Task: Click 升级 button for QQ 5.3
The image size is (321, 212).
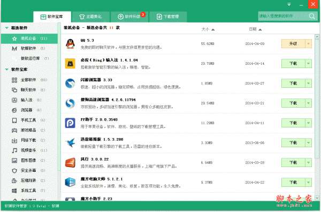Action: click(293, 44)
